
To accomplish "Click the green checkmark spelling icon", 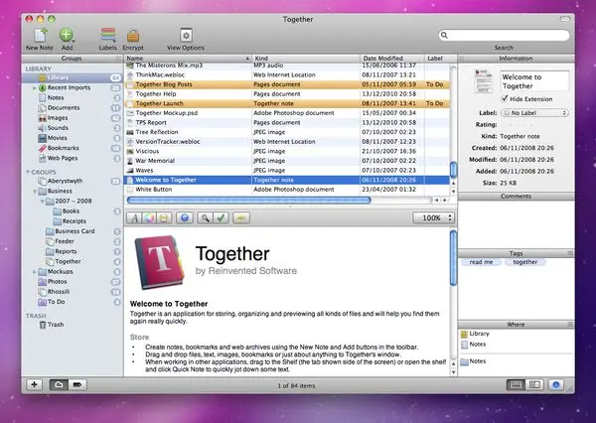I will click(x=221, y=217).
